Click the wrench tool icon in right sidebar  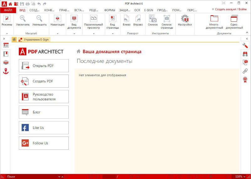[x=245, y=46]
